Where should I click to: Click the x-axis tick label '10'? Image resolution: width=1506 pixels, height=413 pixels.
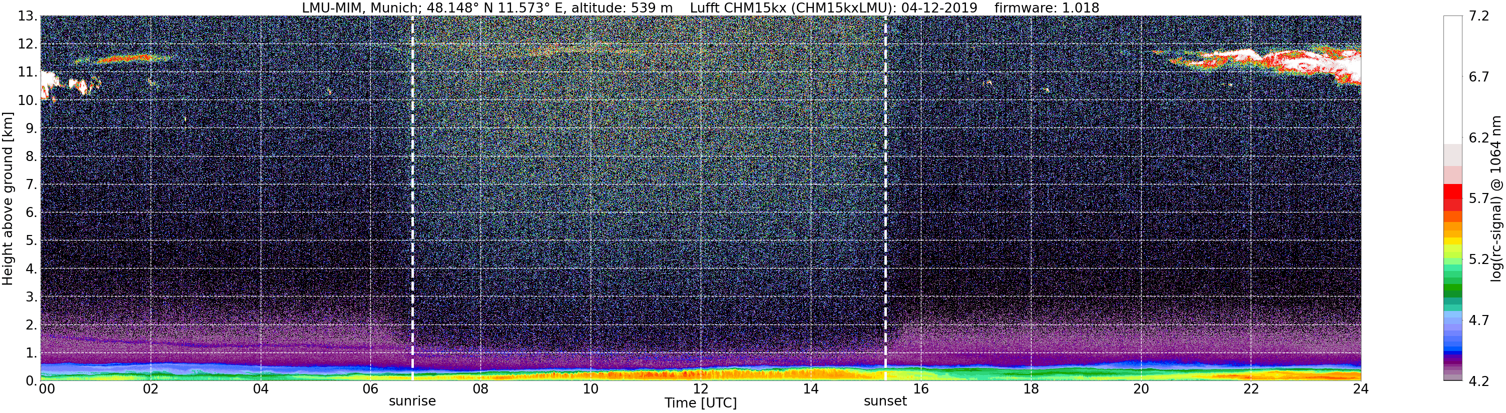click(591, 389)
